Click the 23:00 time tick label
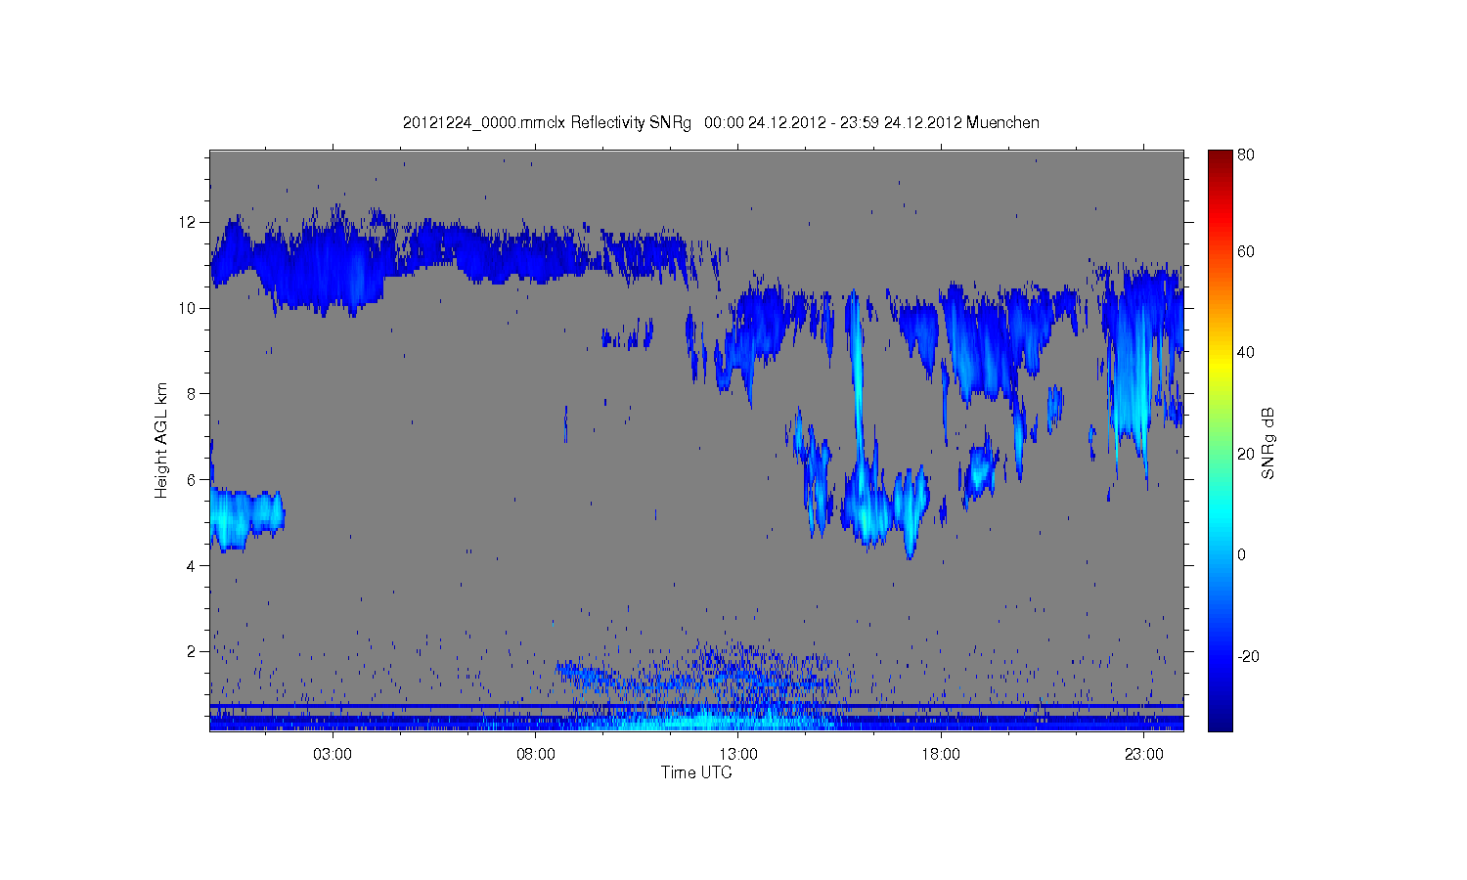The width and height of the screenshot is (1467, 880). coord(1144,755)
